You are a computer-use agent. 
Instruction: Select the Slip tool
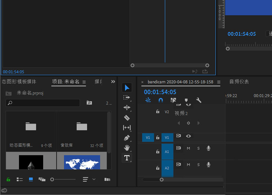coord(127,128)
